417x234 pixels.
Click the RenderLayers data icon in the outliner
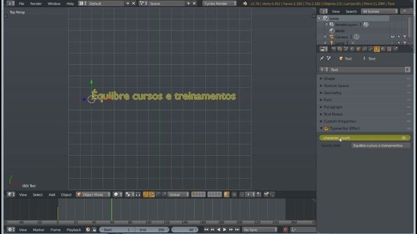point(366,25)
